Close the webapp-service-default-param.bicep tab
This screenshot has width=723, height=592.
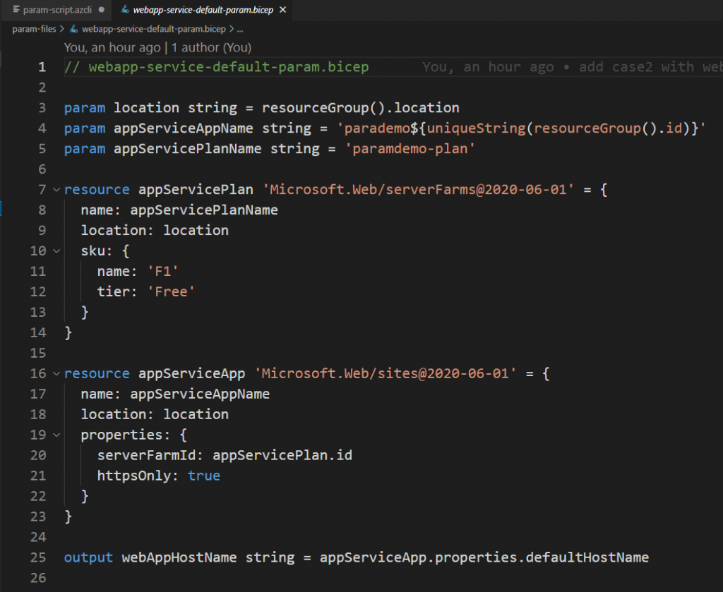tap(282, 10)
